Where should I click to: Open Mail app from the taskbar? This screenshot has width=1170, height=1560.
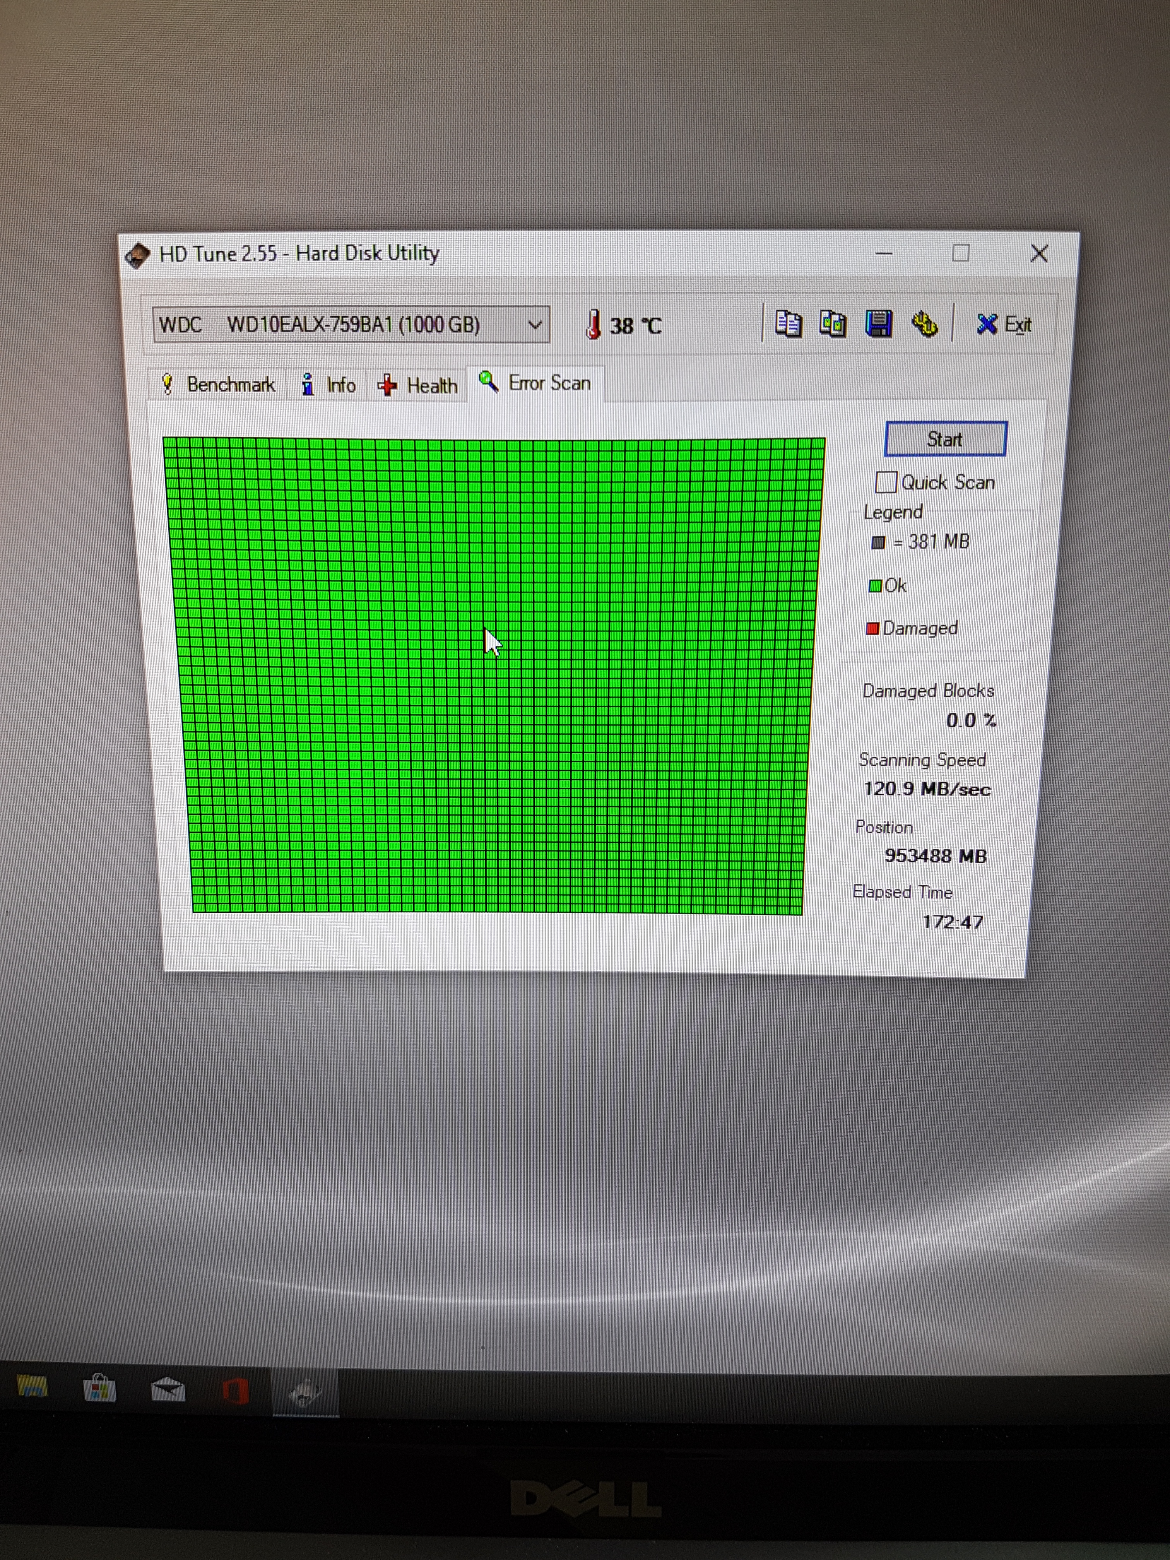point(168,1389)
